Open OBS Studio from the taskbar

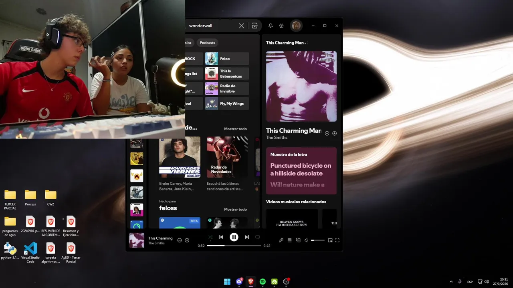pos(286,282)
